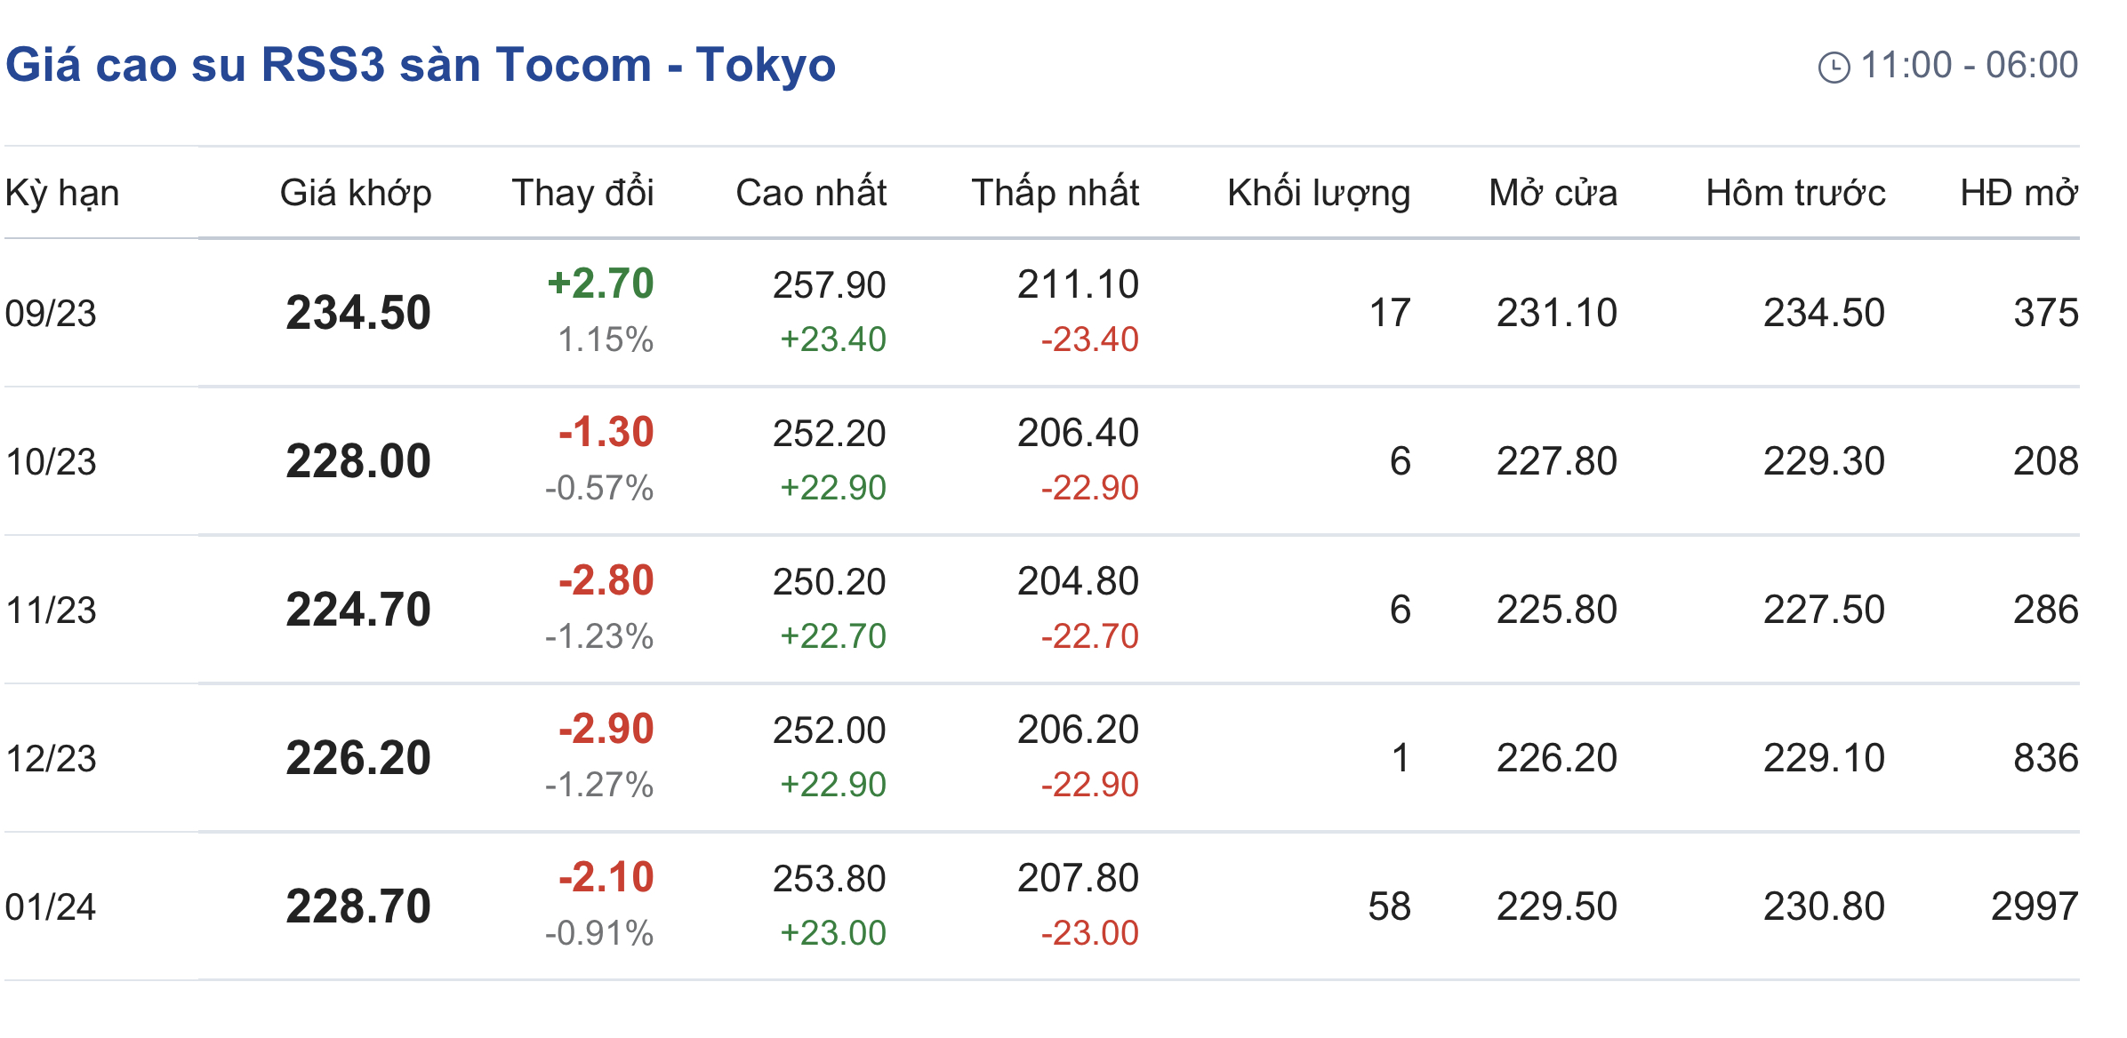Select the Thay đổi column header
Image resolution: width=2127 pixels, height=1038 pixels.
tap(582, 193)
